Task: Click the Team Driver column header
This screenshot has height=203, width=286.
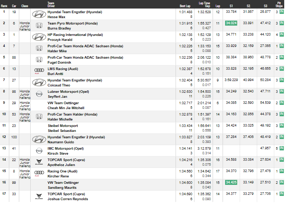Action: point(51,5)
